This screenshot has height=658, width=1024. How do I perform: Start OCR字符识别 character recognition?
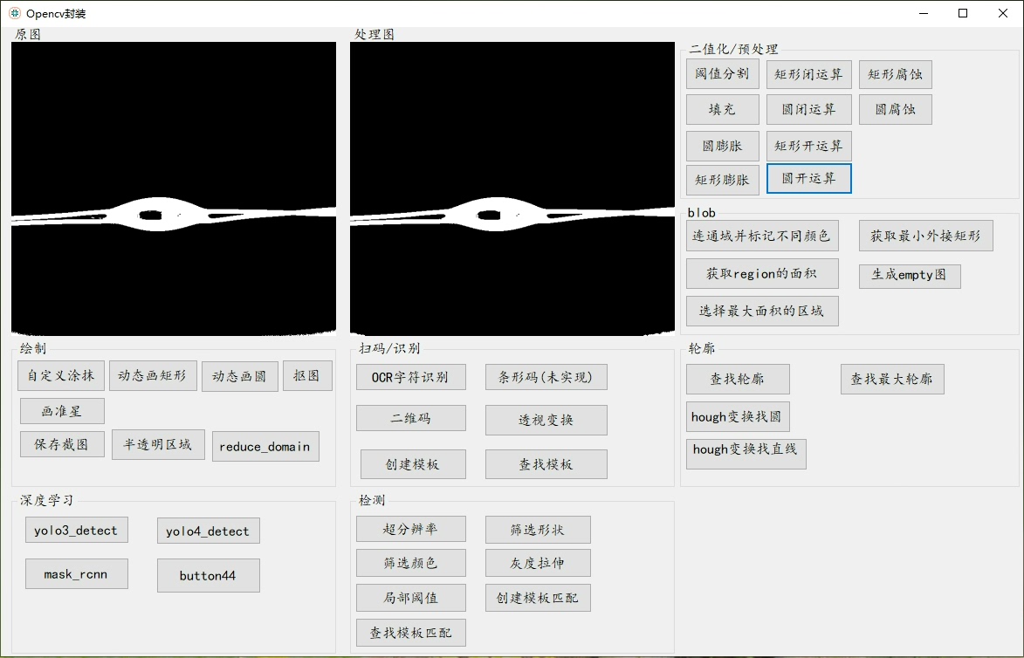point(410,376)
